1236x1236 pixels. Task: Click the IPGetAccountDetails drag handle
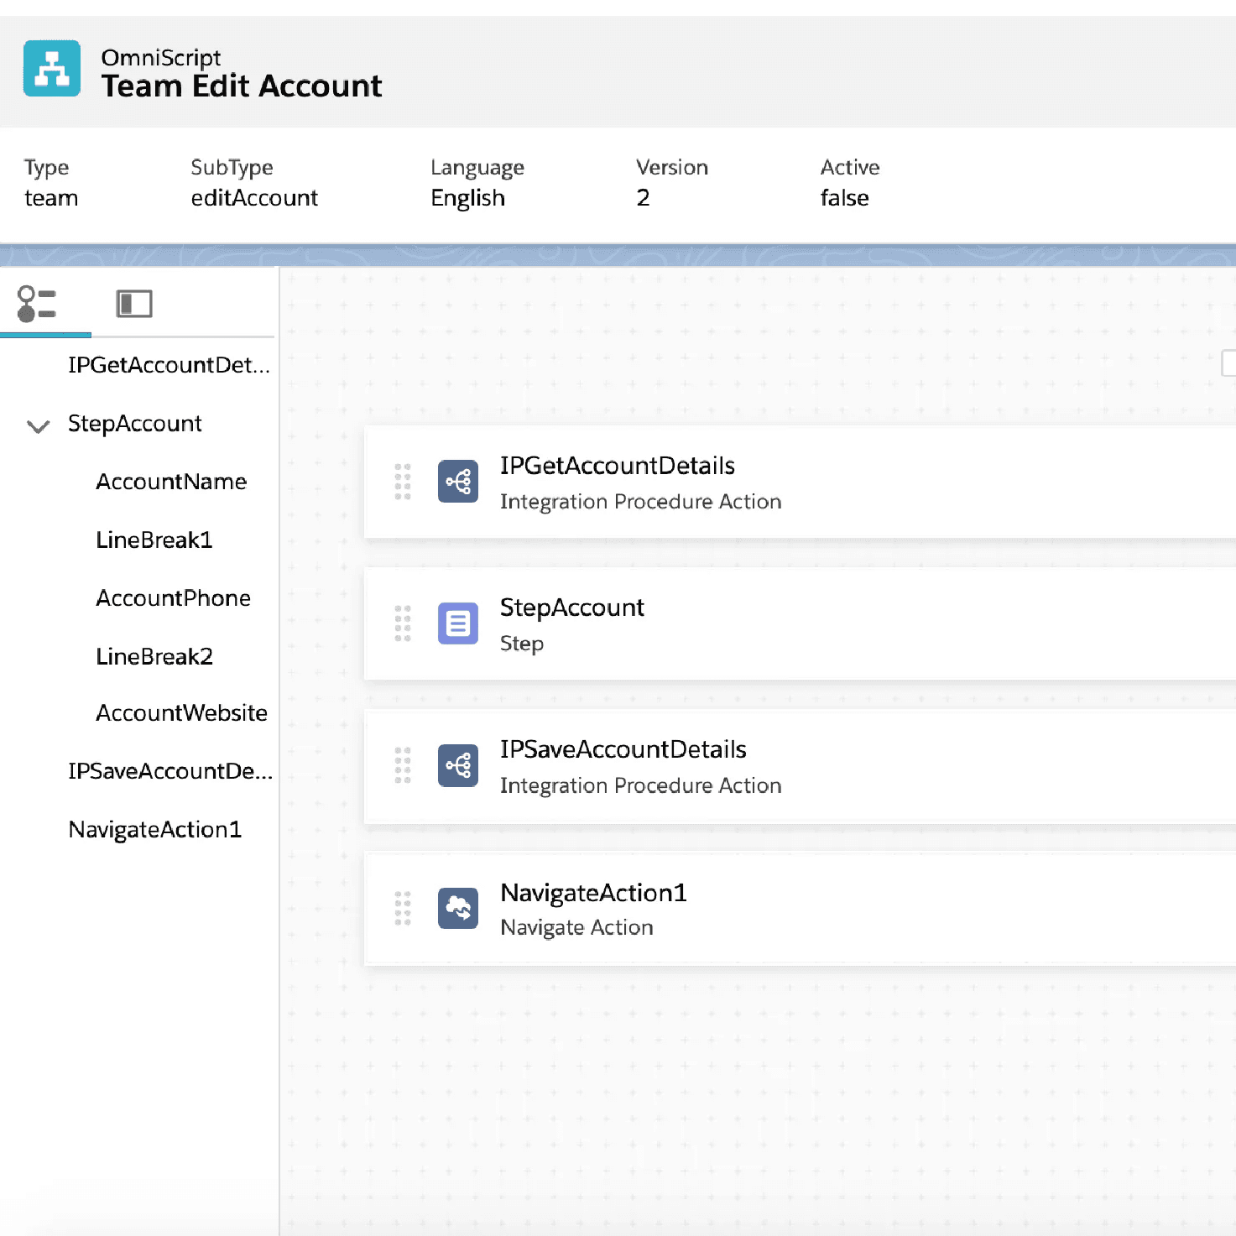pyautogui.click(x=403, y=482)
